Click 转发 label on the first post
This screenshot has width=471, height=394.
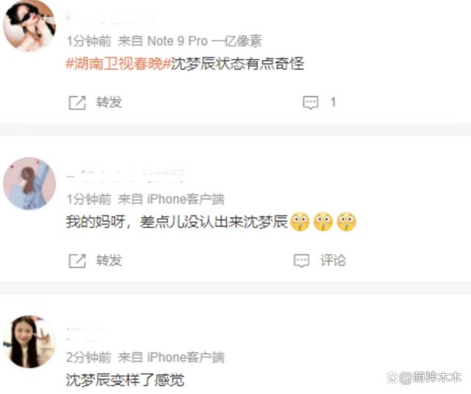pos(109,102)
